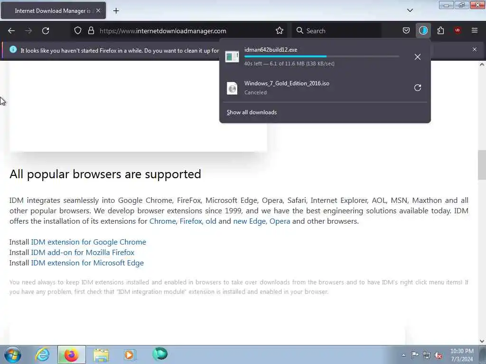Open the Firefox link in paragraph
The height and width of the screenshot is (364, 486).
coord(190,221)
